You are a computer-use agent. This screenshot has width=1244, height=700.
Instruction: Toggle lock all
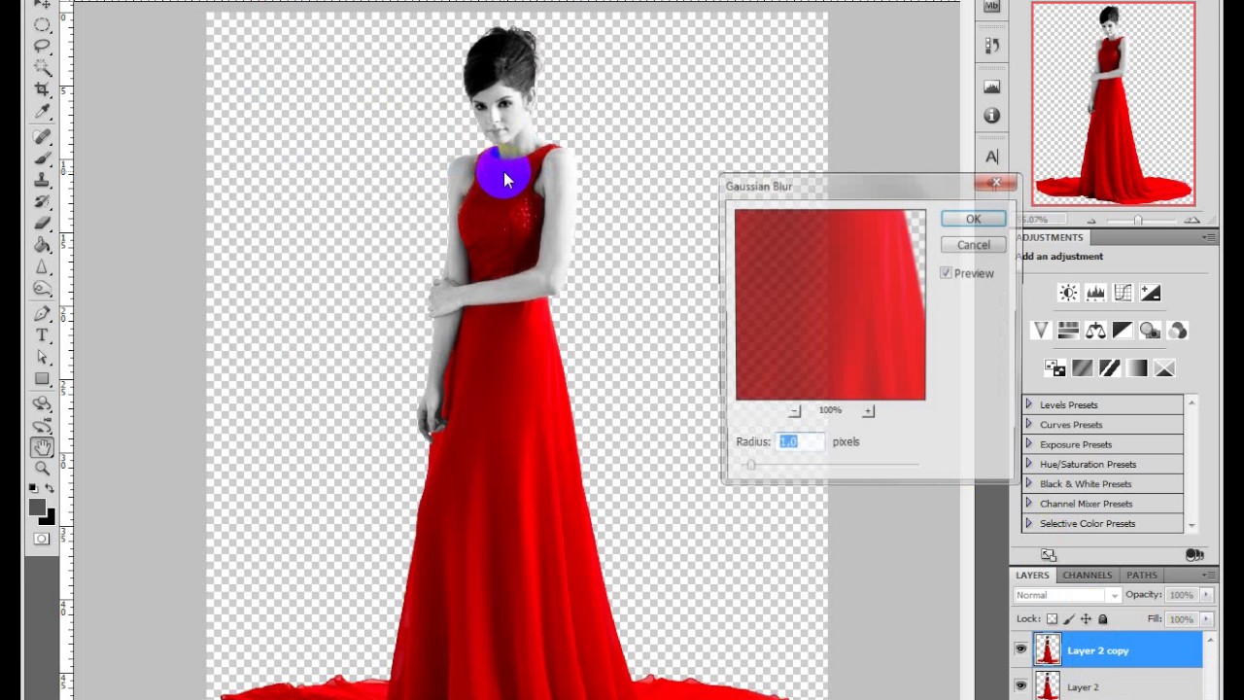click(x=1102, y=618)
